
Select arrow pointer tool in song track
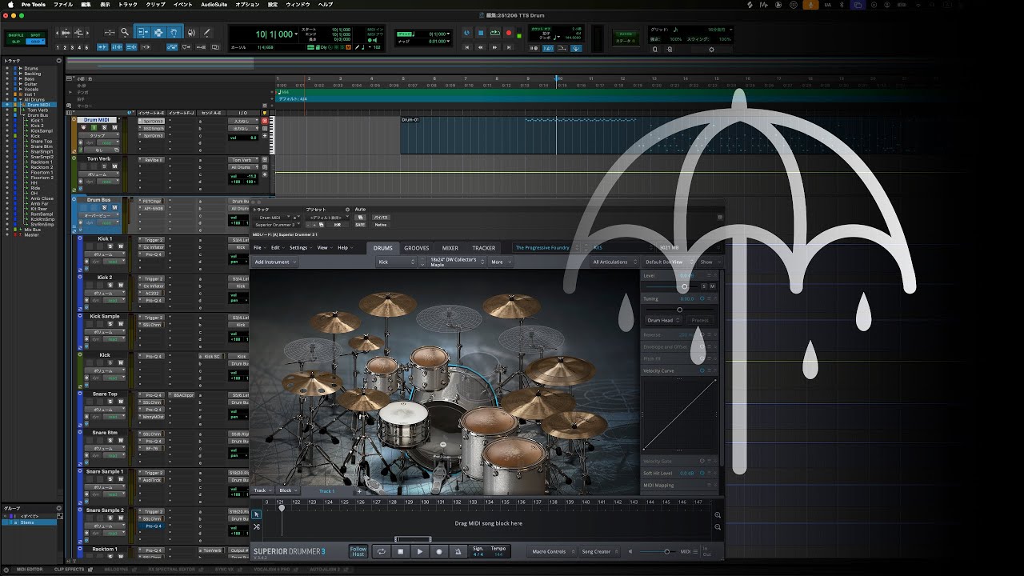(257, 515)
